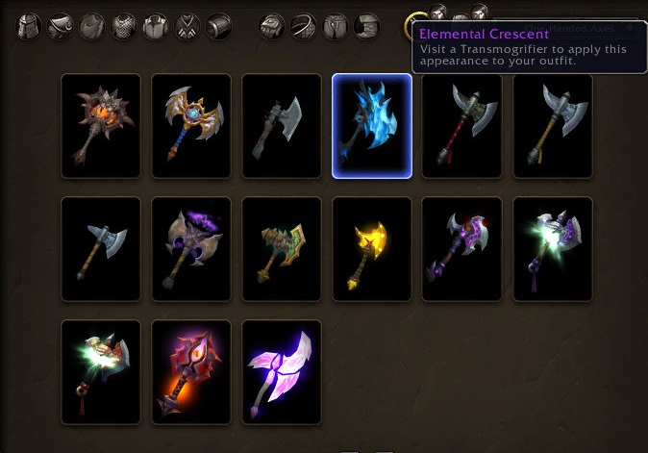Choose the spiked orange-glowing axe appearance
The width and height of the screenshot is (648, 453).
101,126
